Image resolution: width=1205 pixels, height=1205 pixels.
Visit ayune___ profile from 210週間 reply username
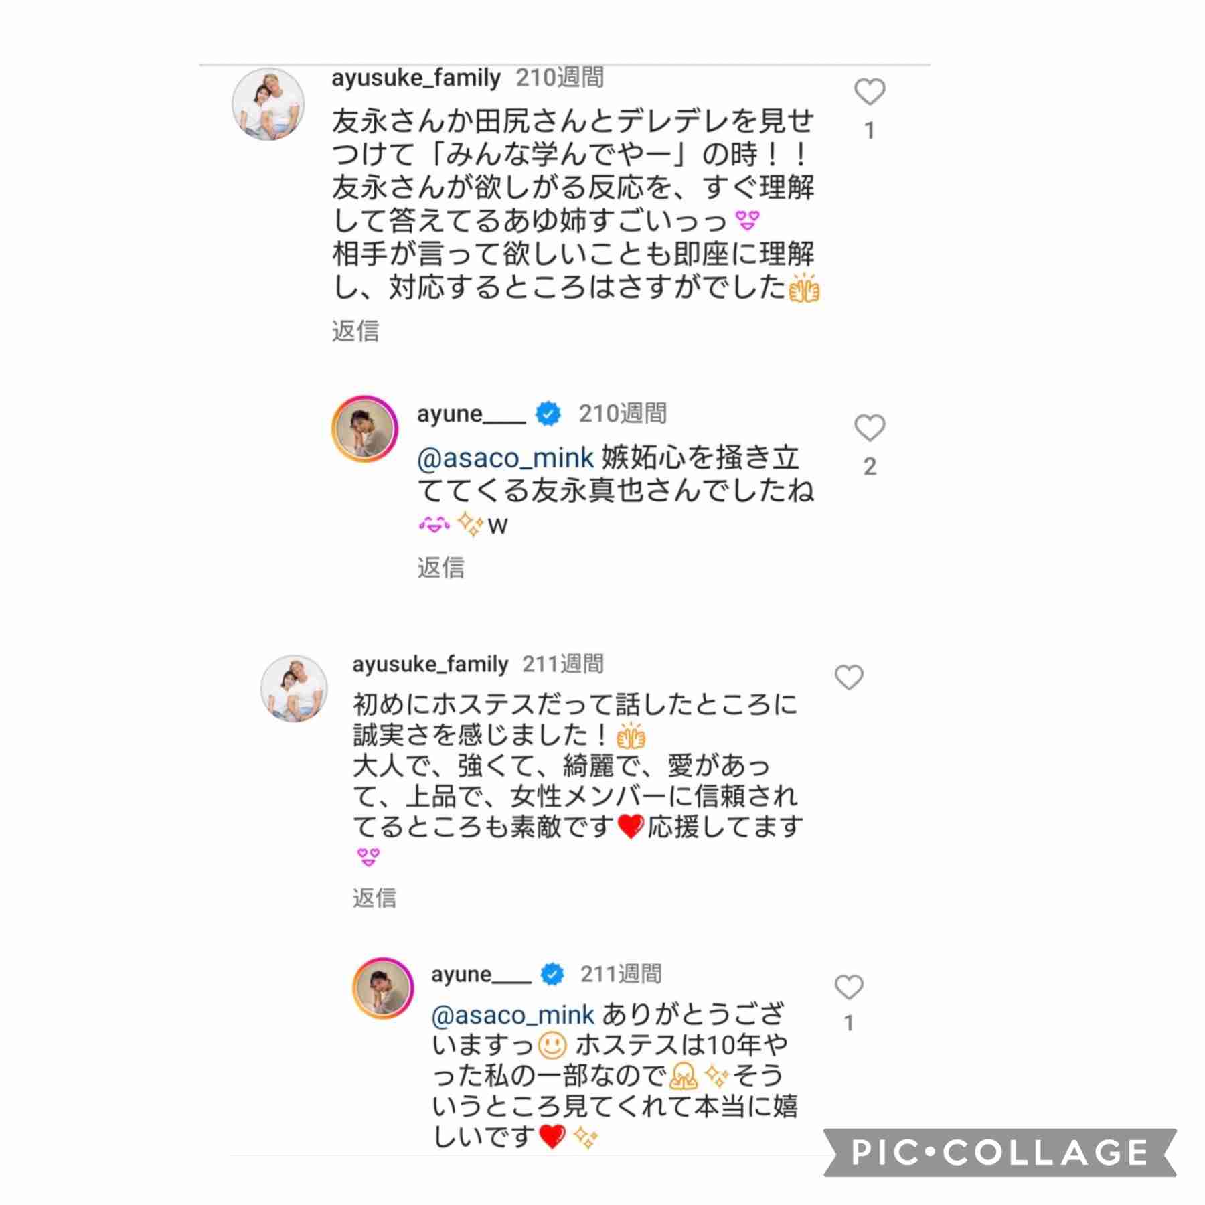[x=471, y=414]
